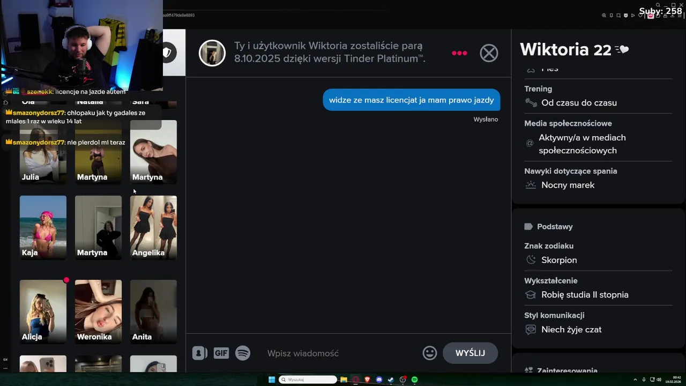Select the sent message bubble about prawo jazdy

[x=411, y=100]
